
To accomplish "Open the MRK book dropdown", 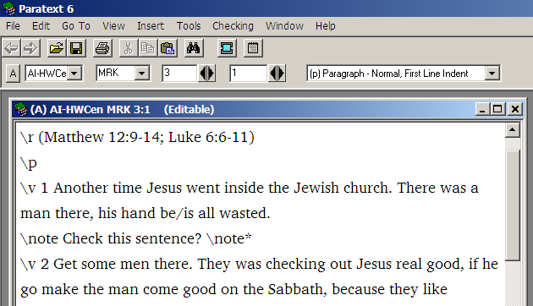I will click(x=142, y=74).
